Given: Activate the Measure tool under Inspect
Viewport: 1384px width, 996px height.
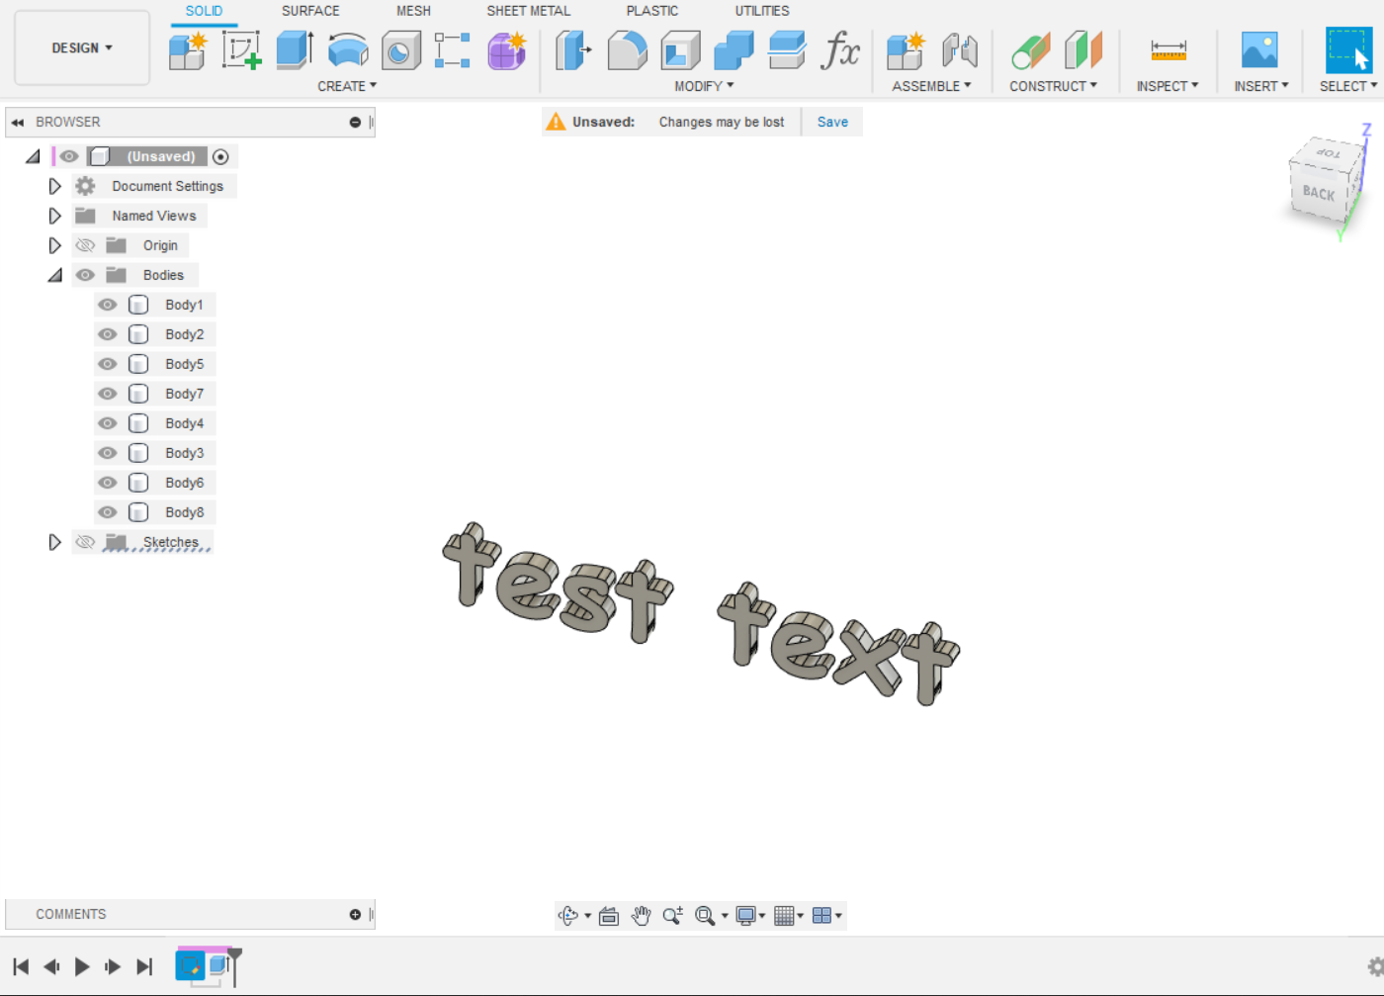Looking at the screenshot, I should pos(1167,47).
